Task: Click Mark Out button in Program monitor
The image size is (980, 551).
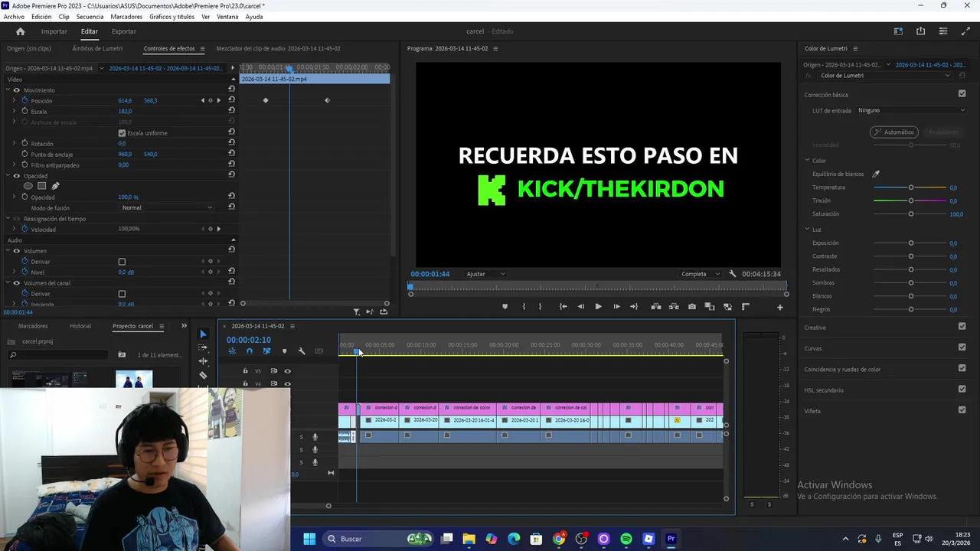Action: (540, 307)
